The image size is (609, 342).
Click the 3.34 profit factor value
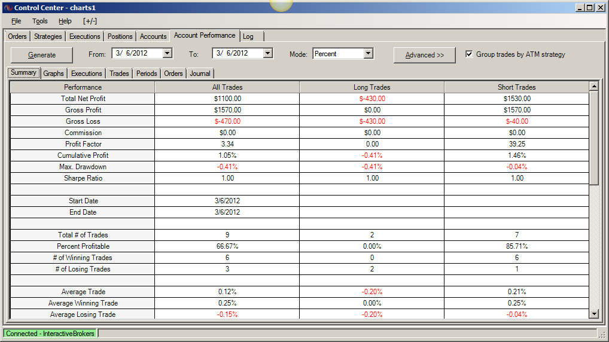(227, 144)
